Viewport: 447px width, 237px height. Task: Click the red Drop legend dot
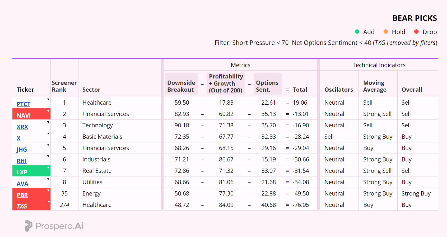[x=416, y=32]
